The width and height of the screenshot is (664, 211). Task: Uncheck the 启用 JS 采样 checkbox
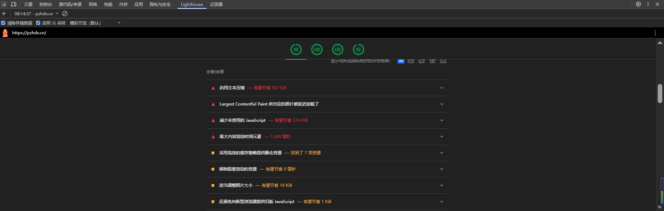click(38, 23)
